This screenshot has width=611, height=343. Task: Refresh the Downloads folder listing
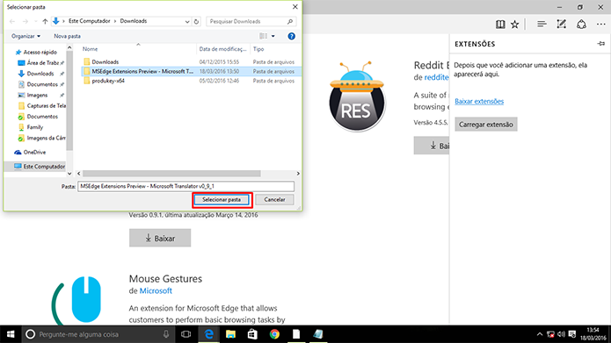[x=196, y=21]
